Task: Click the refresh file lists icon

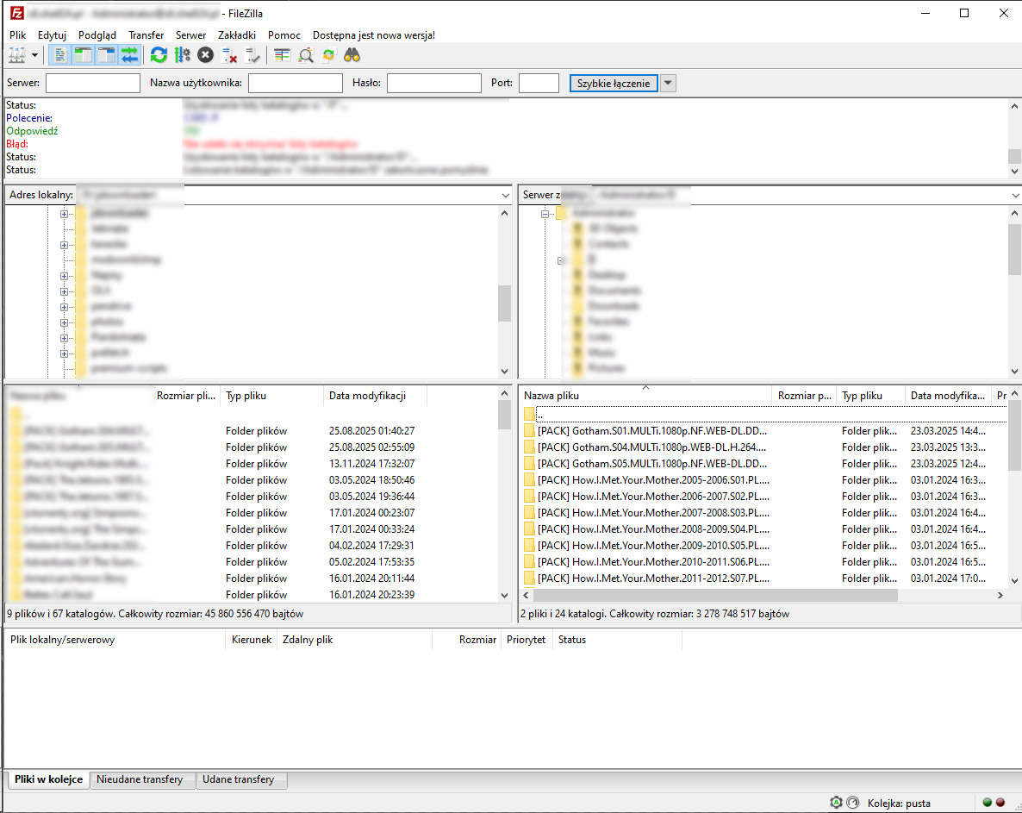Action: (159, 55)
